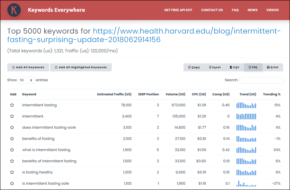Open trend chart for 'intermittent fasting'

pos(246,105)
